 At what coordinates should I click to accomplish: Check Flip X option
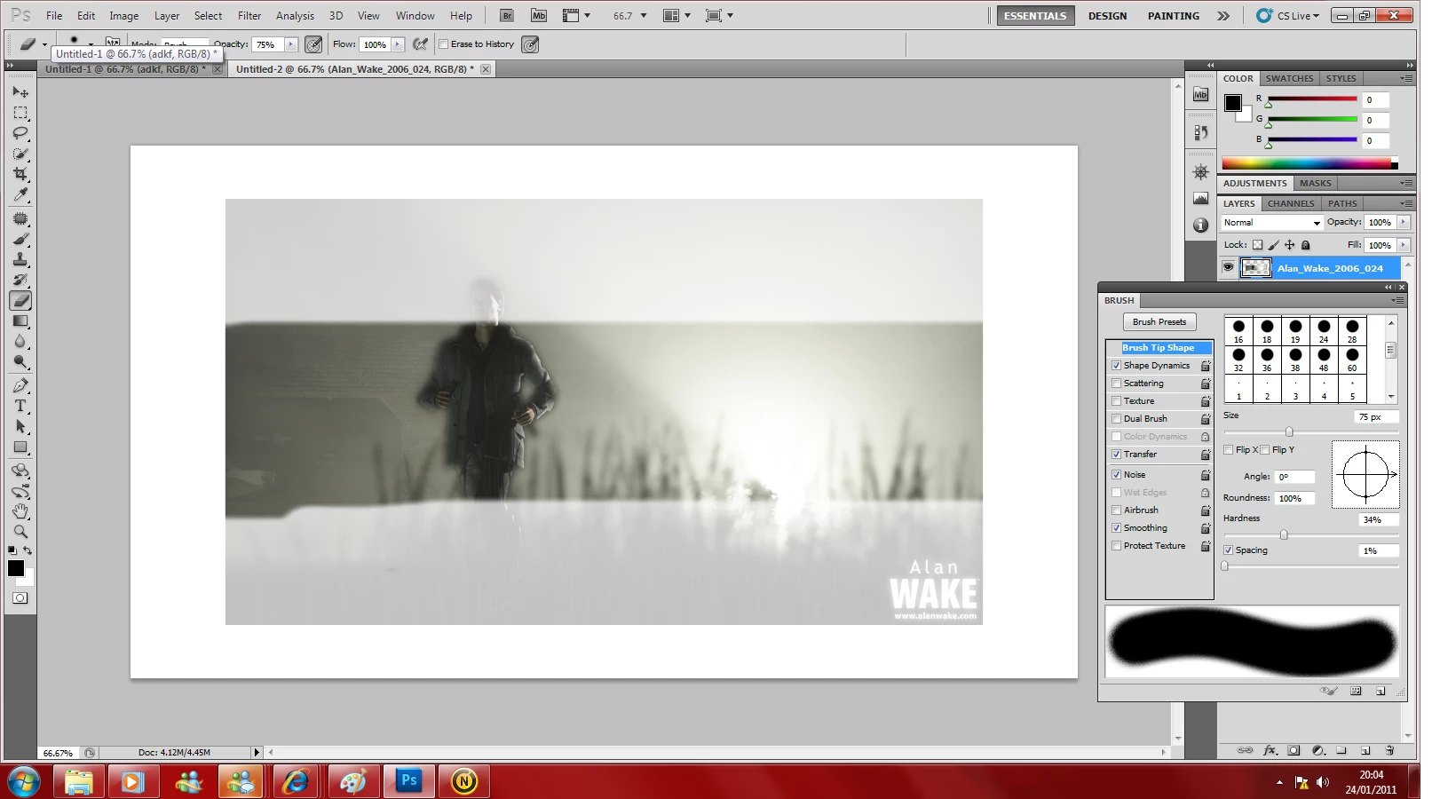[x=1229, y=450]
